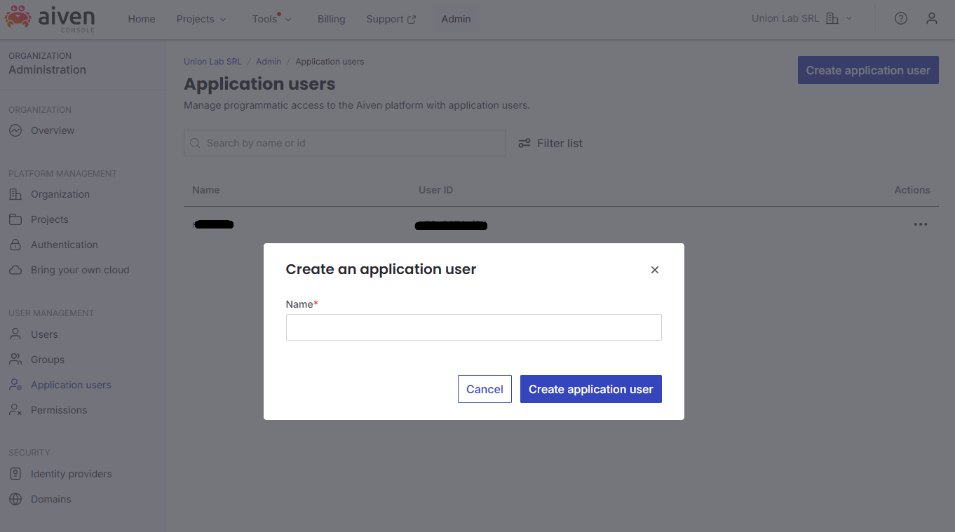Viewport: 955px width, 532px height.
Task: Click the Name input field
Action: click(x=473, y=327)
